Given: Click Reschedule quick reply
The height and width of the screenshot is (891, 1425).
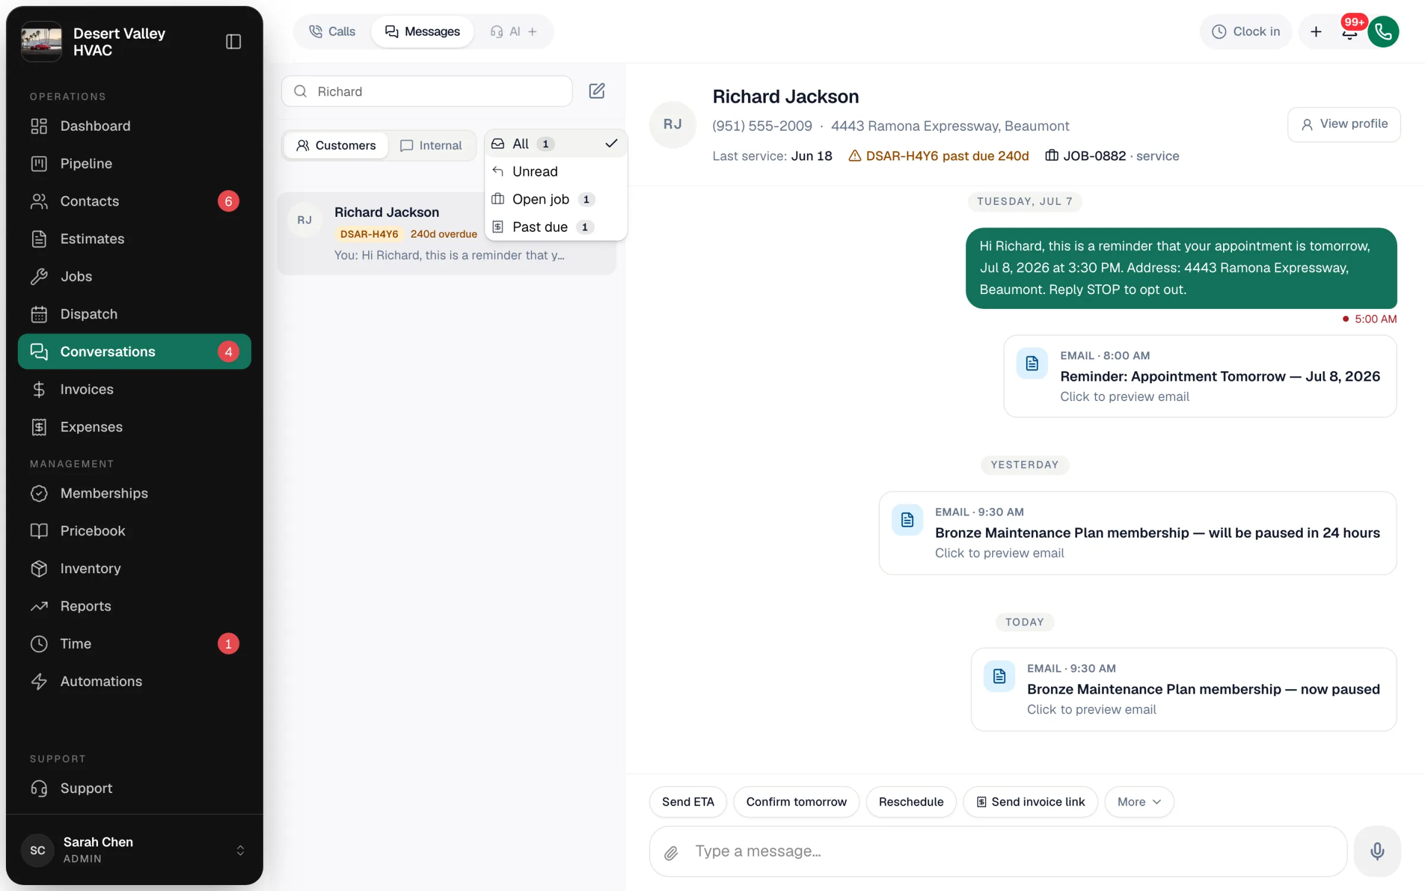Looking at the screenshot, I should pyautogui.click(x=911, y=802).
